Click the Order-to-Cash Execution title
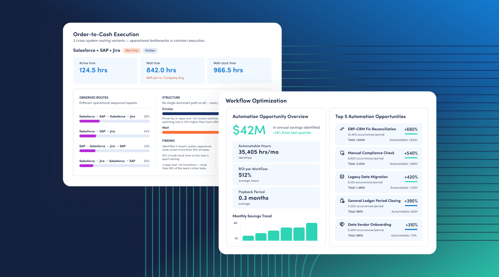 click(106, 34)
